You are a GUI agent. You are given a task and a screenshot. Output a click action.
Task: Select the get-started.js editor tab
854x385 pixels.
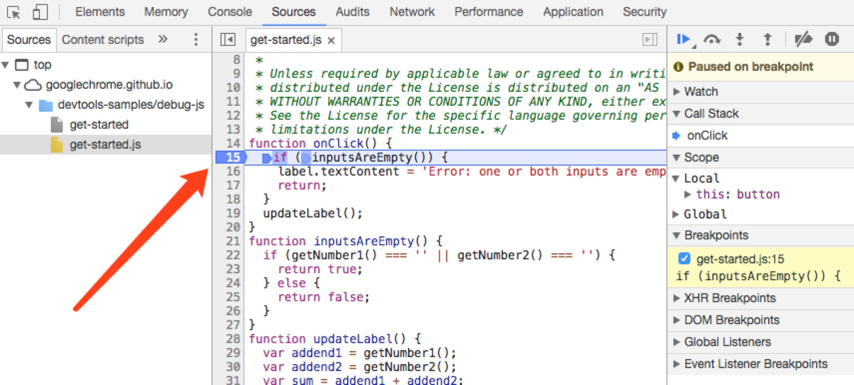click(286, 39)
